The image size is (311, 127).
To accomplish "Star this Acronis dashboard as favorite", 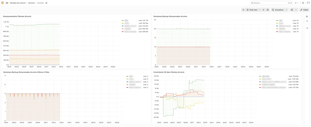I will pyautogui.click(x=46, y=3).
